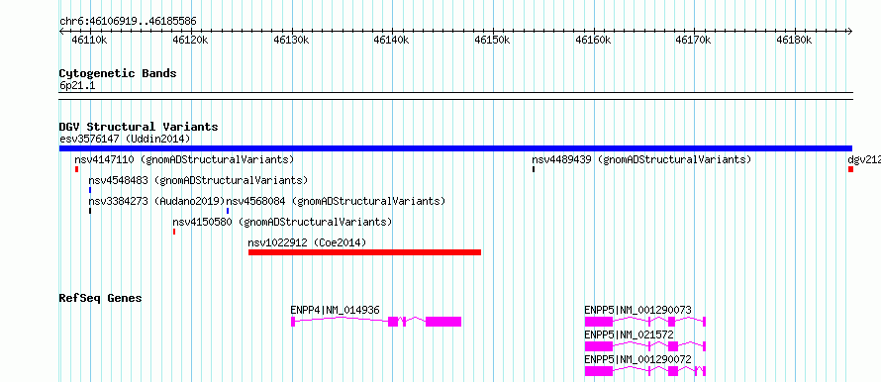Screen dimensions: 881x382
Task: Click the chr6:46106919..46185586 coordinate label
Action: [128, 22]
